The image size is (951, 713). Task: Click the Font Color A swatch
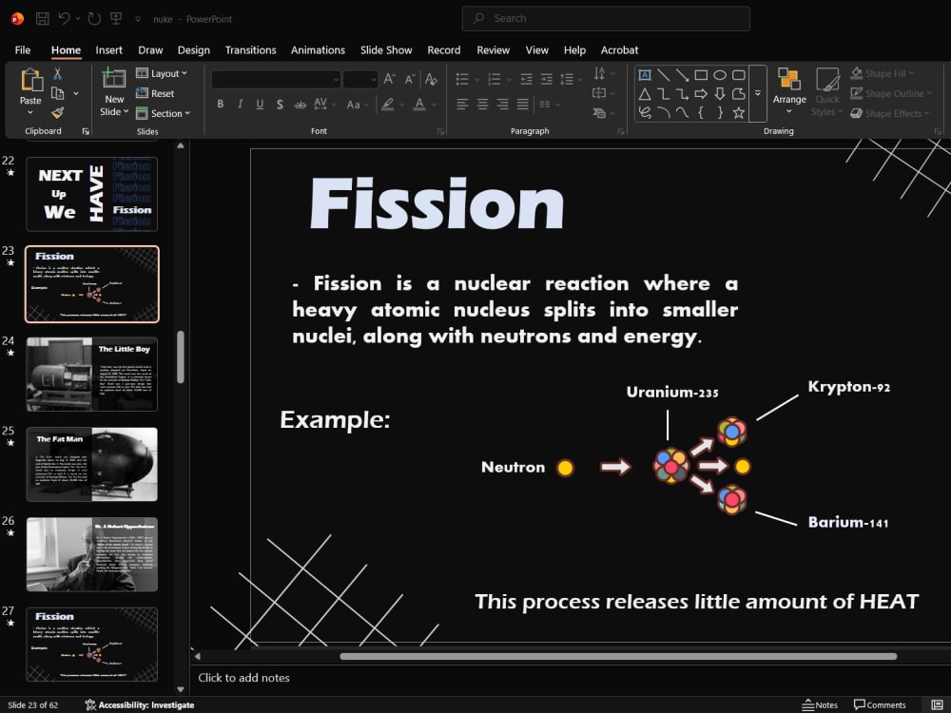point(419,105)
